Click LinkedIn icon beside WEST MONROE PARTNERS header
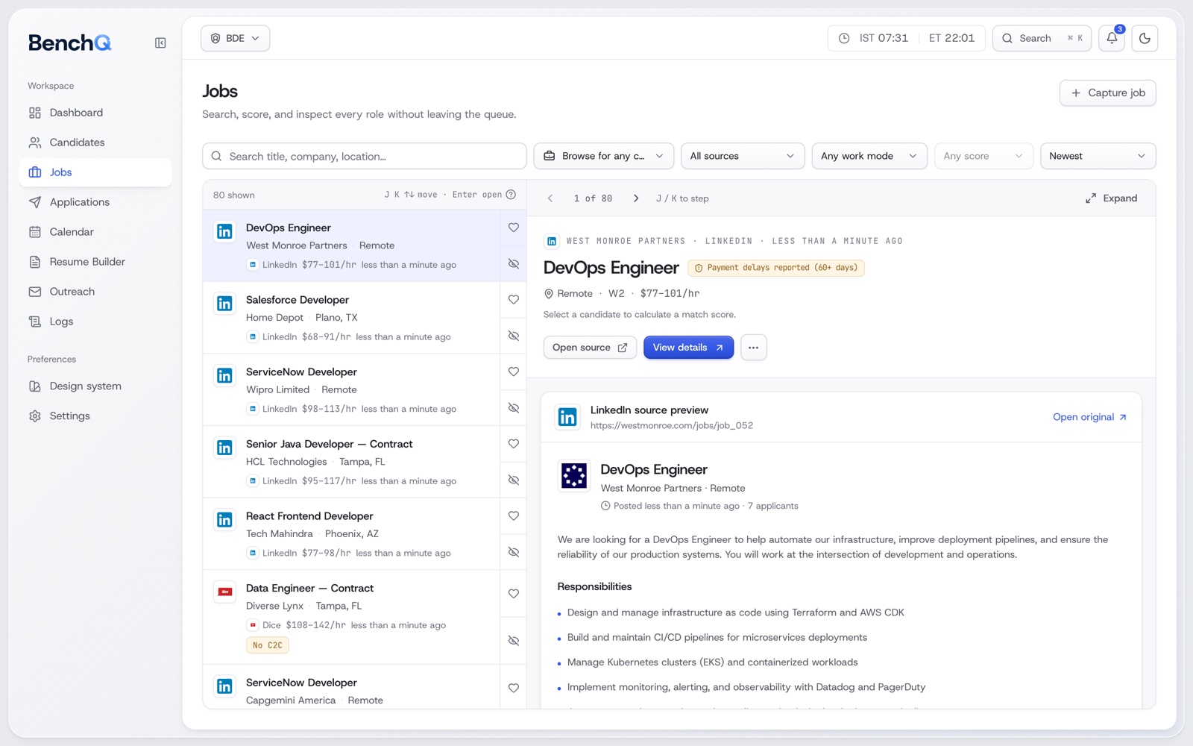Screen dimensions: 1193x746 tap(552, 241)
